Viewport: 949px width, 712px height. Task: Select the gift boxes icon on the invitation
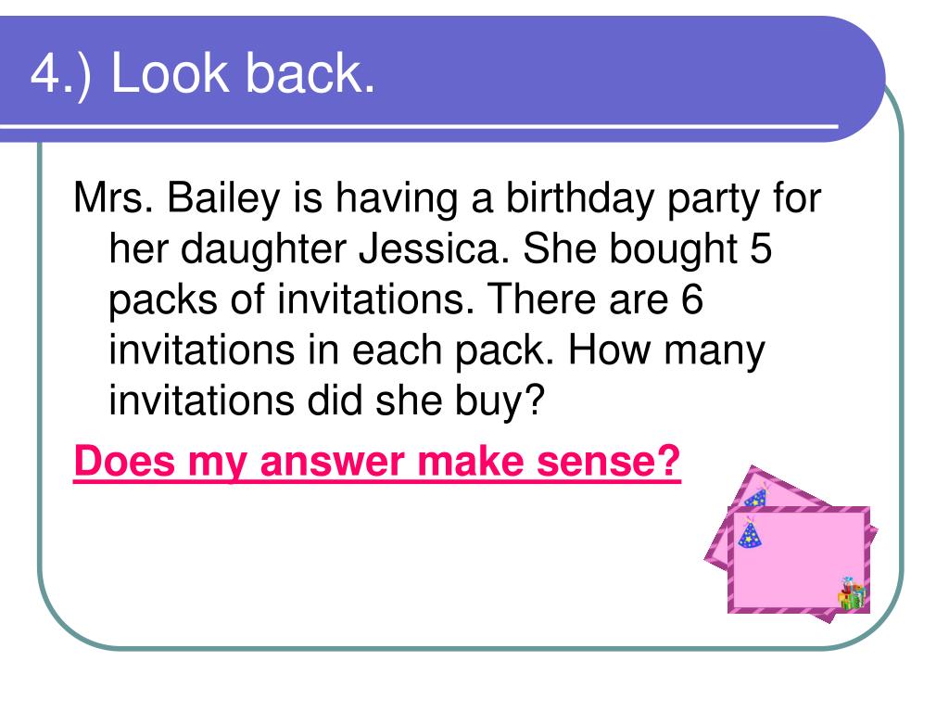pyautogui.click(x=853, y=594)
